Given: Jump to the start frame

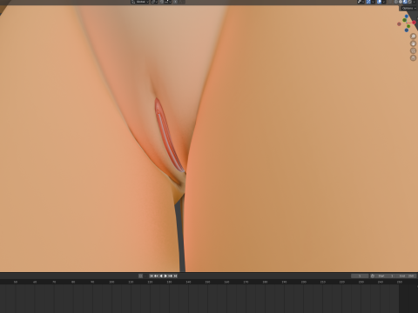Looking at the screenshot, I should tap(152, 276).
